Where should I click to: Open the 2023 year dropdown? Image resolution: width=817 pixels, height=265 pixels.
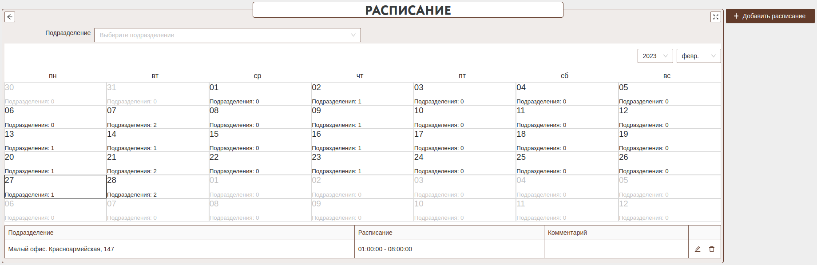click(655, 56)
